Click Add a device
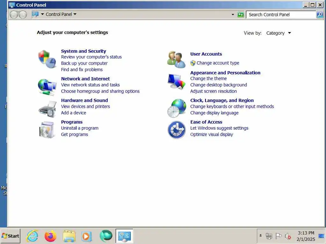 click(74, 113)
